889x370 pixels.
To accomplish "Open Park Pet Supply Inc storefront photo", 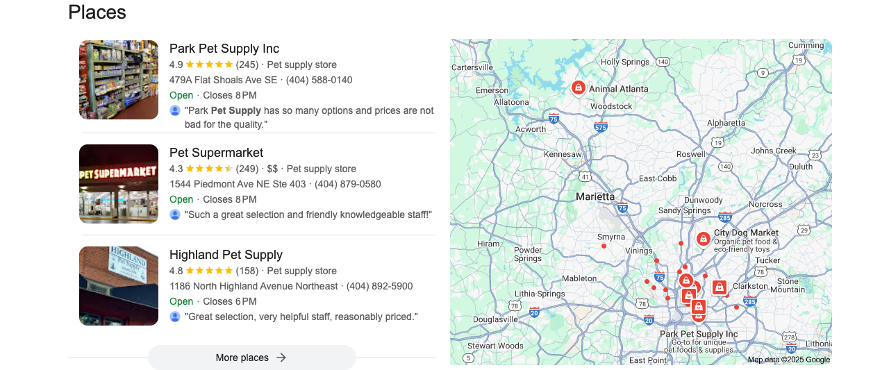I will tap(119, 80).
